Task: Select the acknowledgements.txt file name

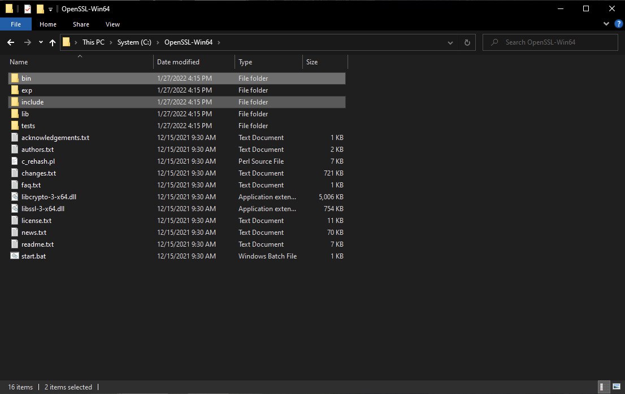Action: 55,137
